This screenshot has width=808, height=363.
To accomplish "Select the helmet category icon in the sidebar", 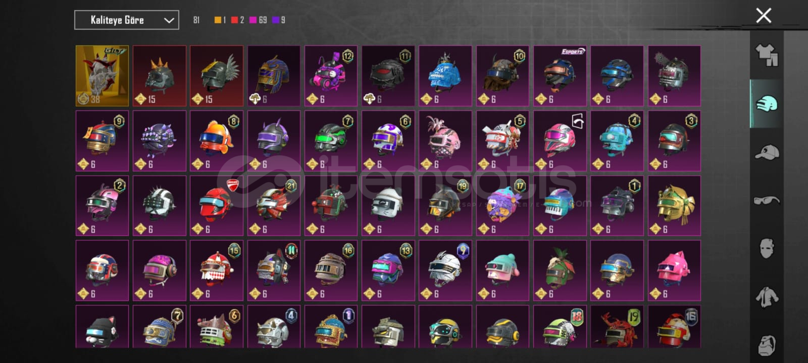I will tap(767, 104).
